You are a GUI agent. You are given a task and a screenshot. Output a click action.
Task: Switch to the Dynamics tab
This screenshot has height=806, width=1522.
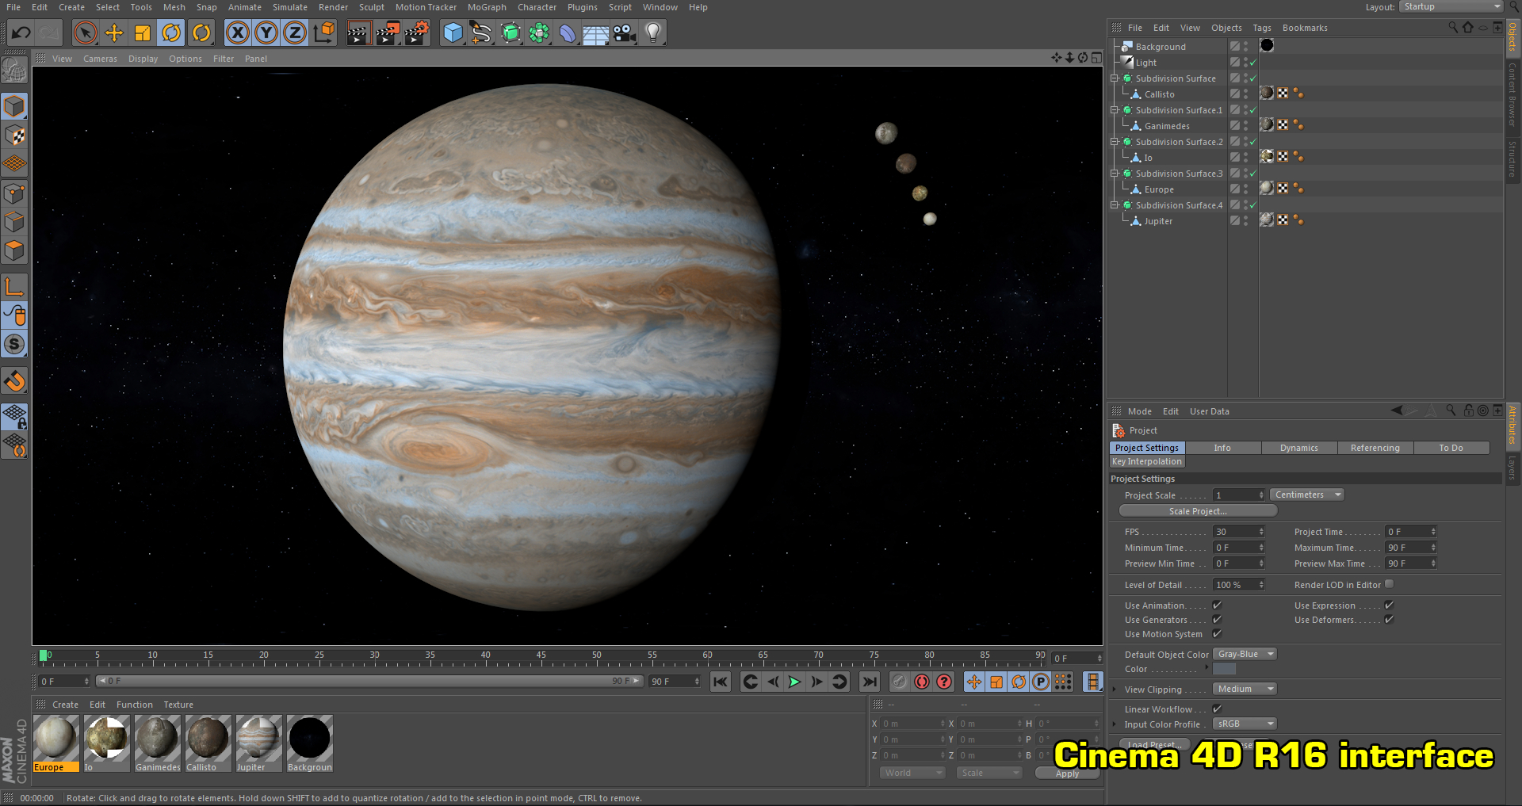coord(1298,448)
